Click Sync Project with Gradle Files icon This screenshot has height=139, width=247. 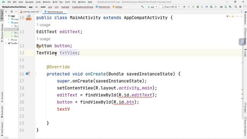[x=221, y=7]
